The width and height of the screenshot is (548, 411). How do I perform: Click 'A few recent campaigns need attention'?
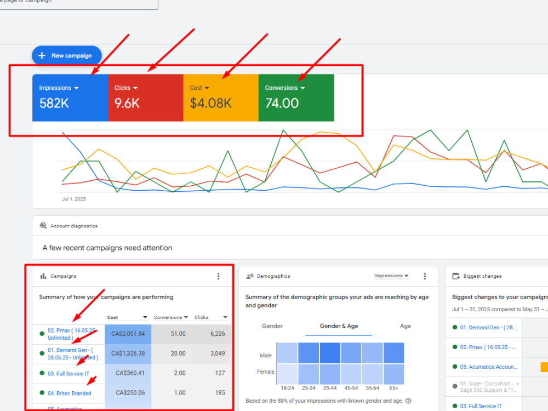tap(107, 248)
